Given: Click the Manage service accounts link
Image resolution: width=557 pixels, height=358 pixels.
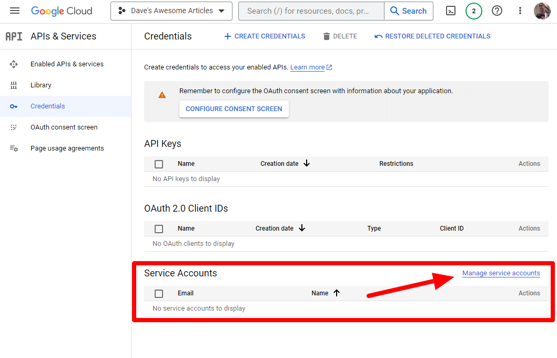Looking at the screenshot, I should pos(501,273).
